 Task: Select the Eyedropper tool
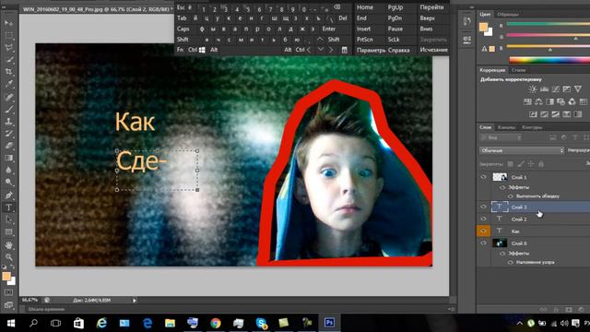[x=8, y=84]
